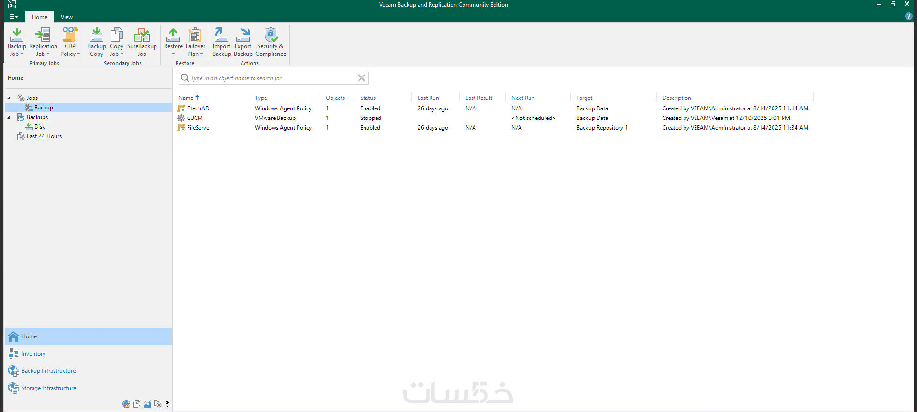Click the CUCM "Backup Data" target cell
This screenshot has height=412, width=917.
coord(592,118)
